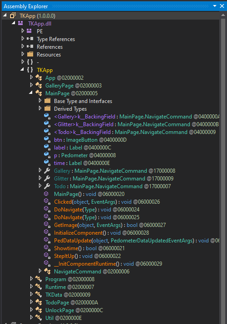This screenshot has height=324, width=227.
Task: Click the label field icon
Action: point(47,147)
